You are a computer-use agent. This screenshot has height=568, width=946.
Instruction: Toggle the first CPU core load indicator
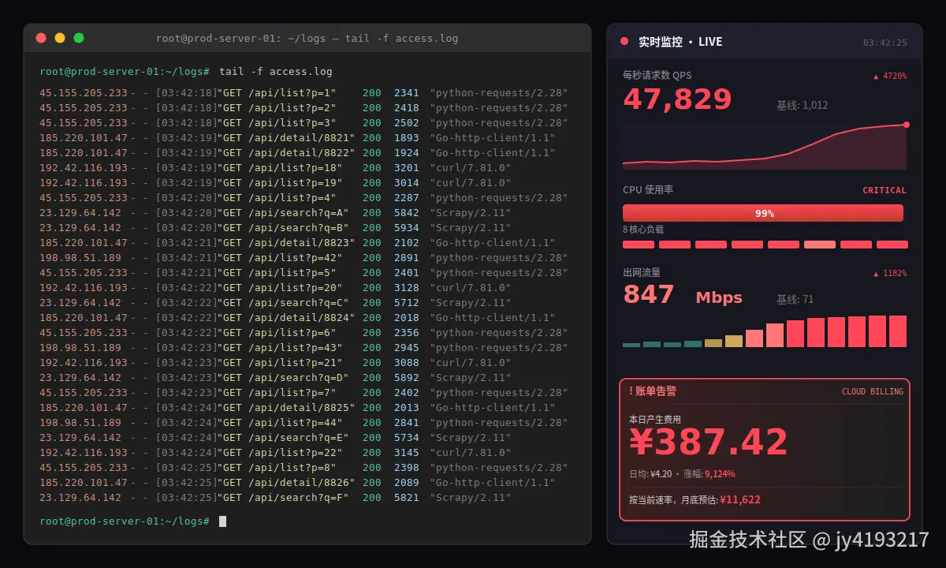click(638, 245)
